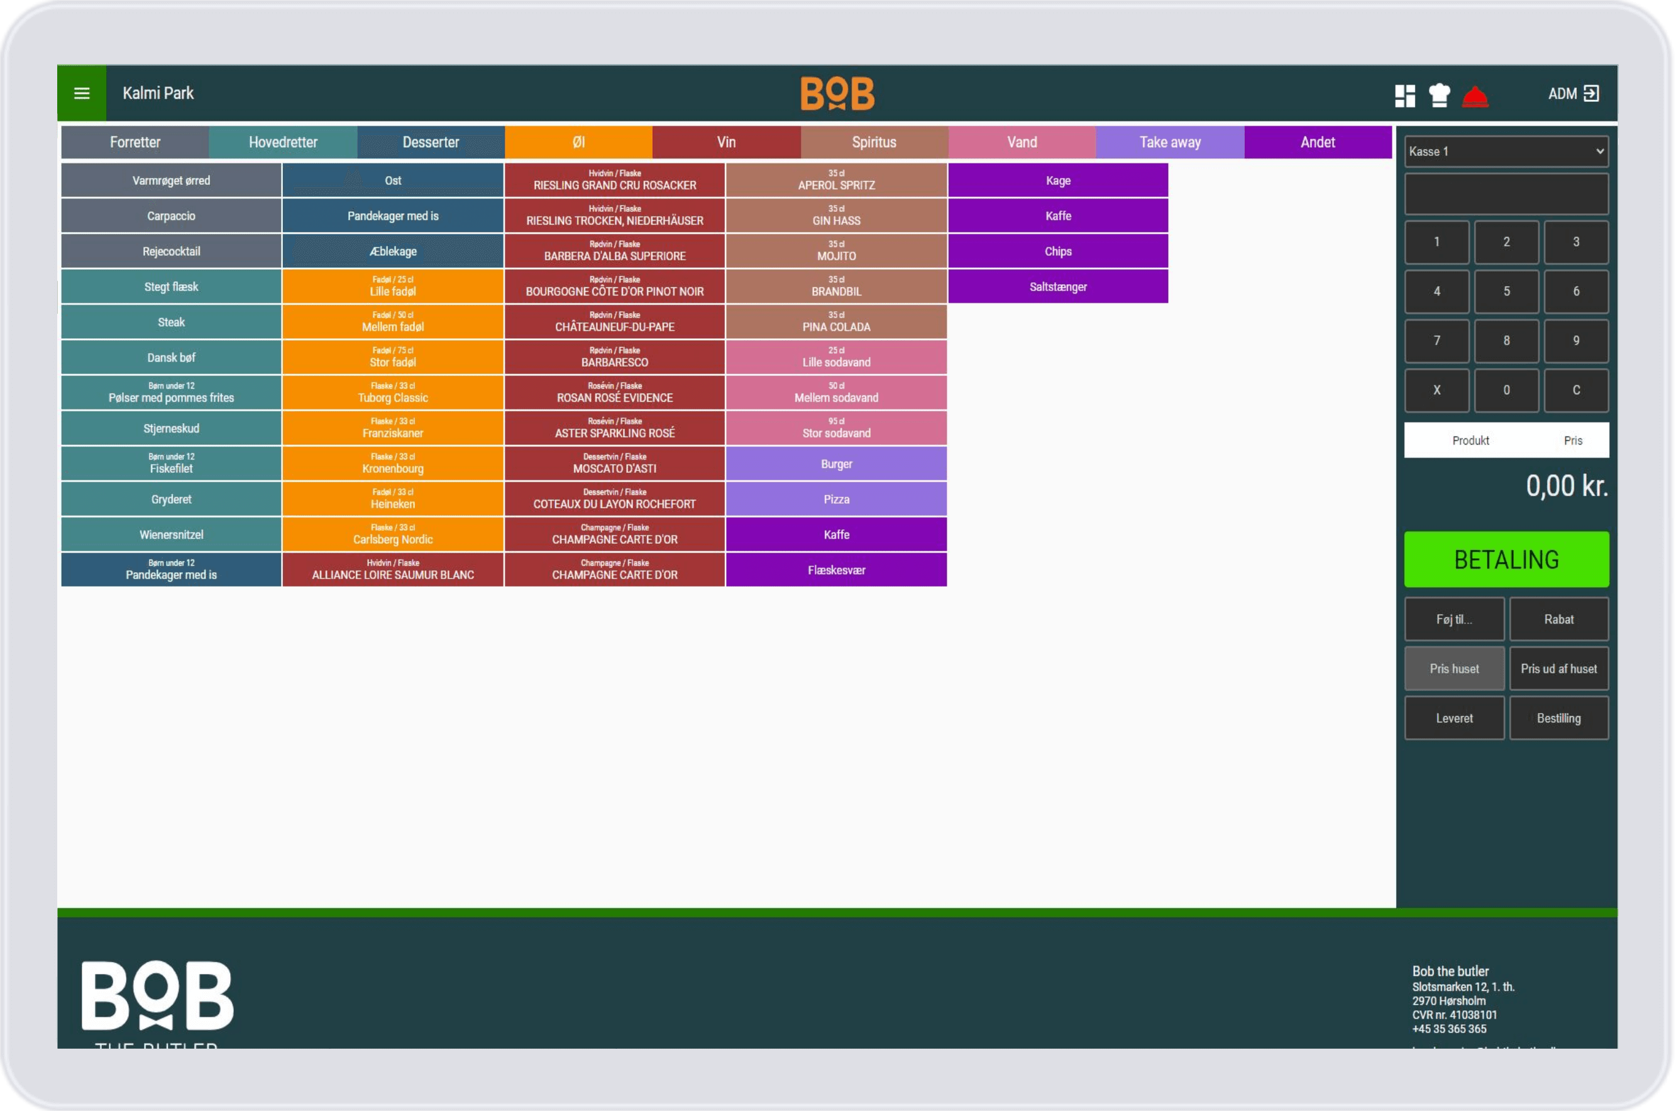Switch to the Hovedretter category tab
Image resolution: width=1676 pixels, height=1111 pixels.
[283, 143]
